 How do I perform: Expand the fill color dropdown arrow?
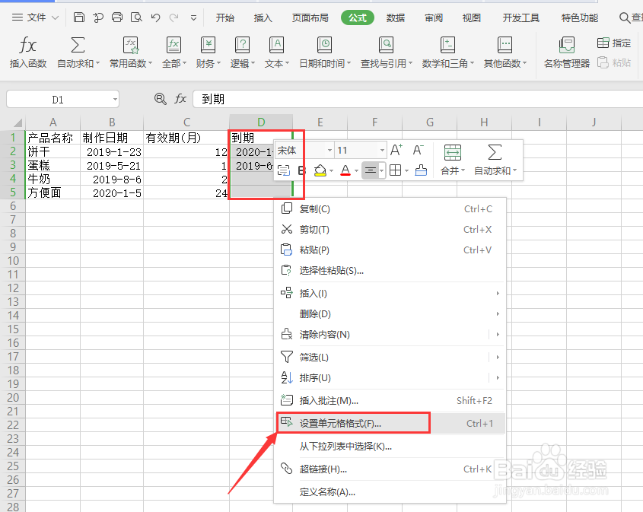point(331,170)
